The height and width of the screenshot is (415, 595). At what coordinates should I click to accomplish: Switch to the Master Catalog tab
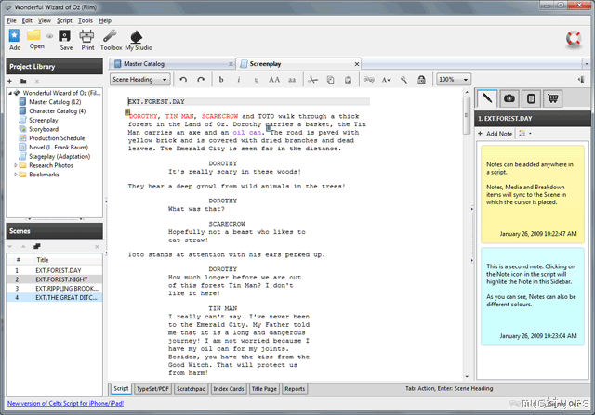pos(172,64)
